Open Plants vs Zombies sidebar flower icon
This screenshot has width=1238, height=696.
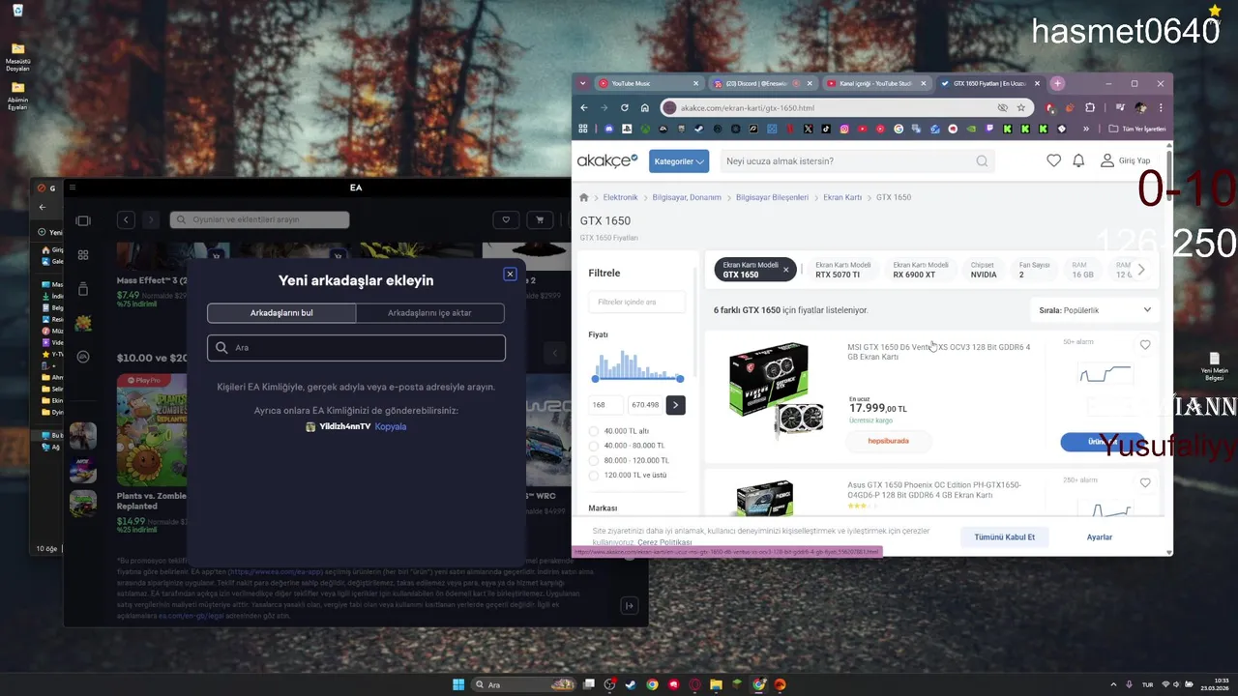click(x=83, y=323)
